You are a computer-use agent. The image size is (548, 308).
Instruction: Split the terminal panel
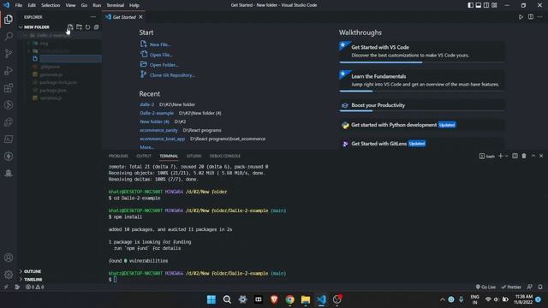click(515, 156)
